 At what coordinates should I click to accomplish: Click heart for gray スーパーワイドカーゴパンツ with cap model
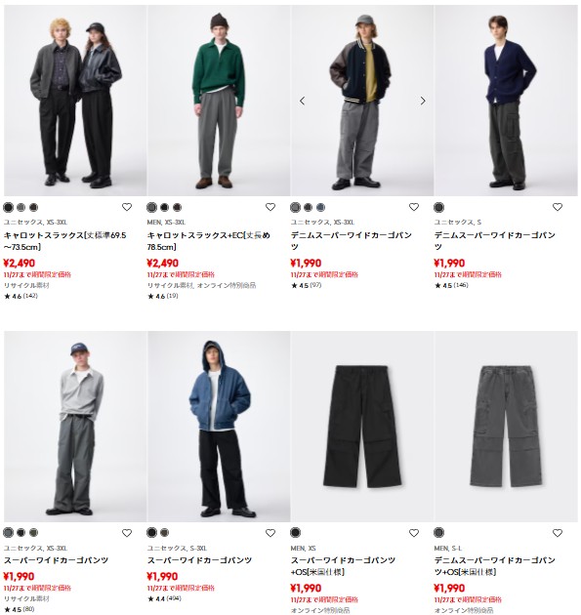(x=127, y=533)
